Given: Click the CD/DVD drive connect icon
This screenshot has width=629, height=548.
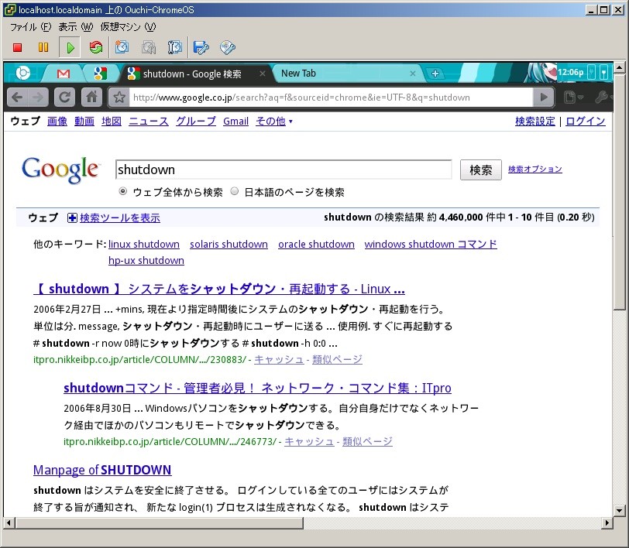Looking at the screenshot, I should 228,47.
